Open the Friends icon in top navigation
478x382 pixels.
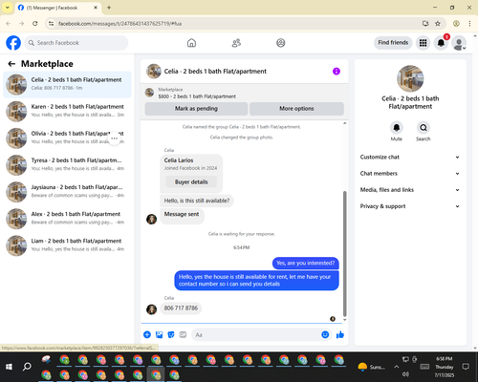pyautogui.click(x=236, y=43)
